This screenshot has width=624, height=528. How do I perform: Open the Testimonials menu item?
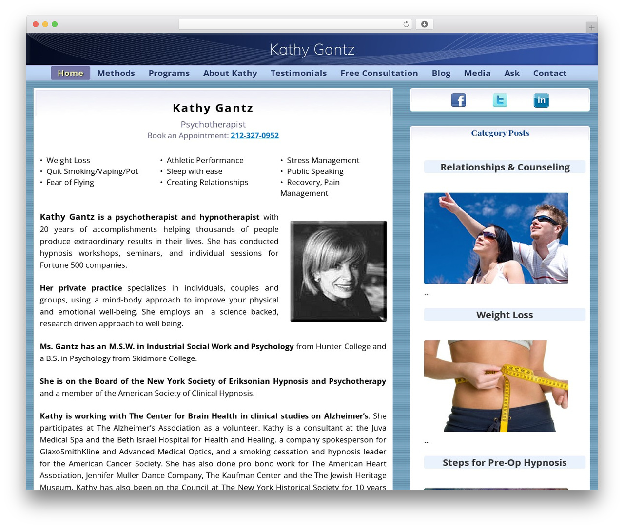[298, 73]
